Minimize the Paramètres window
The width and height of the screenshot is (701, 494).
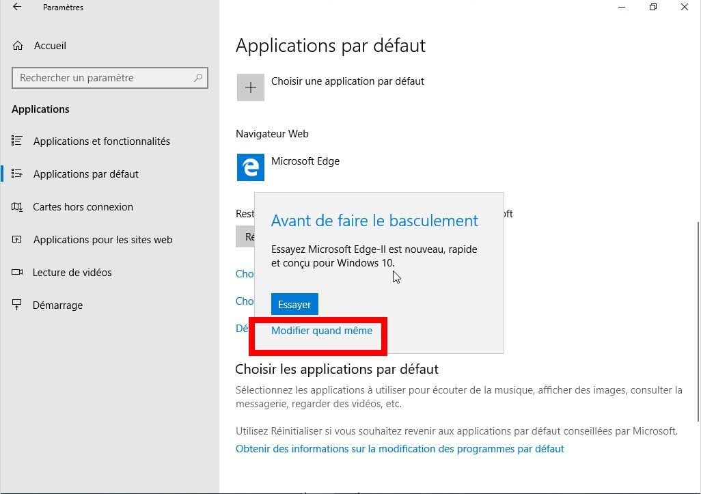622,7
